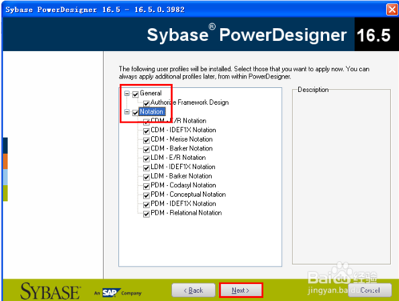
Task: Toggle PDM - Conceptual Notation checkbox
Action: tap(146, 195)
